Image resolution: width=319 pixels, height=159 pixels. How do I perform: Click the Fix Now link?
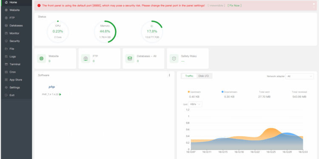pyautogui.click(x=234, y=6)
